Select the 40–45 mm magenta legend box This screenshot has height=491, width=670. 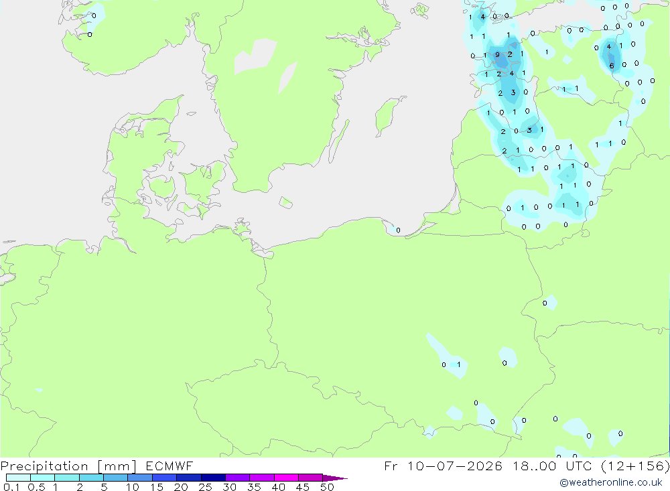click(286, 478)
